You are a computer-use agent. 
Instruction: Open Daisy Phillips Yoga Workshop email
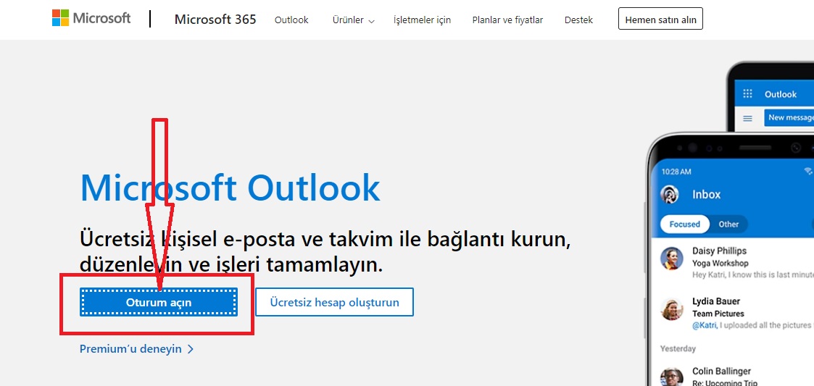coord(732,262)
